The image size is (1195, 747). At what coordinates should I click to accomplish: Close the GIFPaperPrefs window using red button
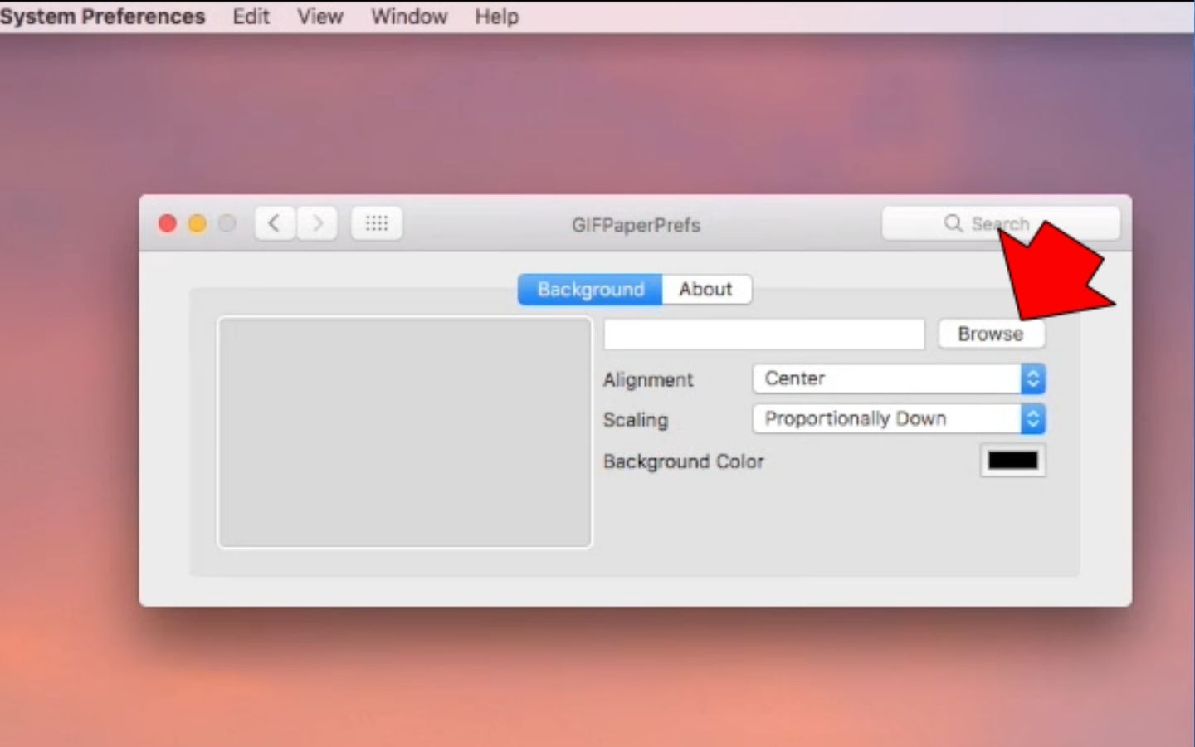pyautogui.click(x=168, y=223)
